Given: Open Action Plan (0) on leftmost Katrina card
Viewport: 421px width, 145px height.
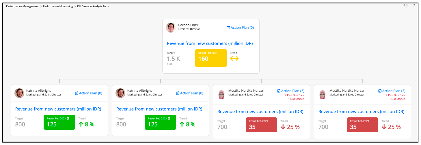Looking at the screenshot, I should (89, 93).
